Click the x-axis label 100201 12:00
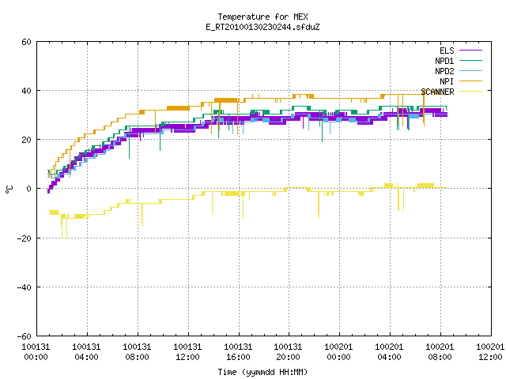 click(x=490, y=352)
